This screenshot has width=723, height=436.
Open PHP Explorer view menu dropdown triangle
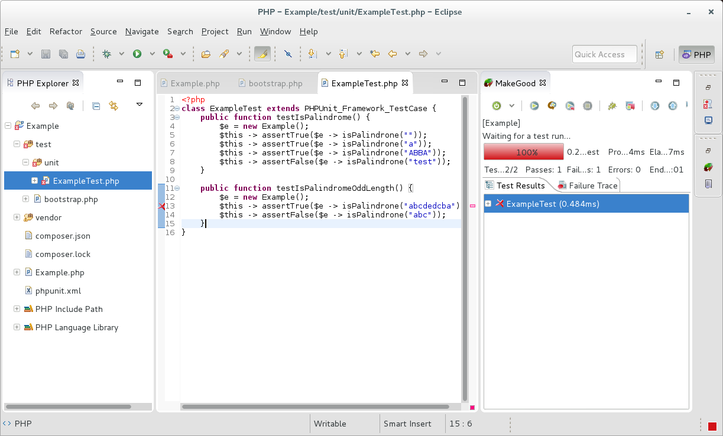(x=140, y=105)
